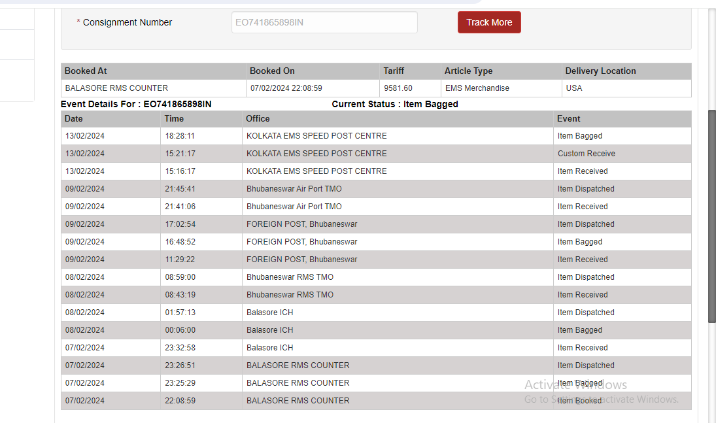
Task: Click the Delivery Location column header
Action: pyautogui.click(x=626, y=71)
